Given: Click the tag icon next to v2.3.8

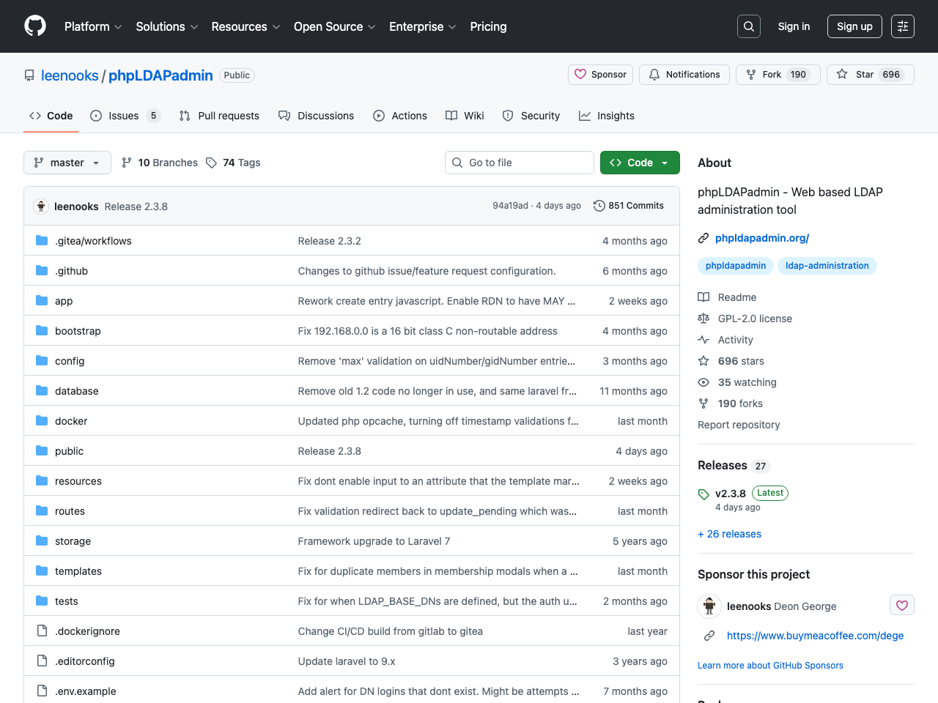Looking at the screenshot, I should 703,494.
